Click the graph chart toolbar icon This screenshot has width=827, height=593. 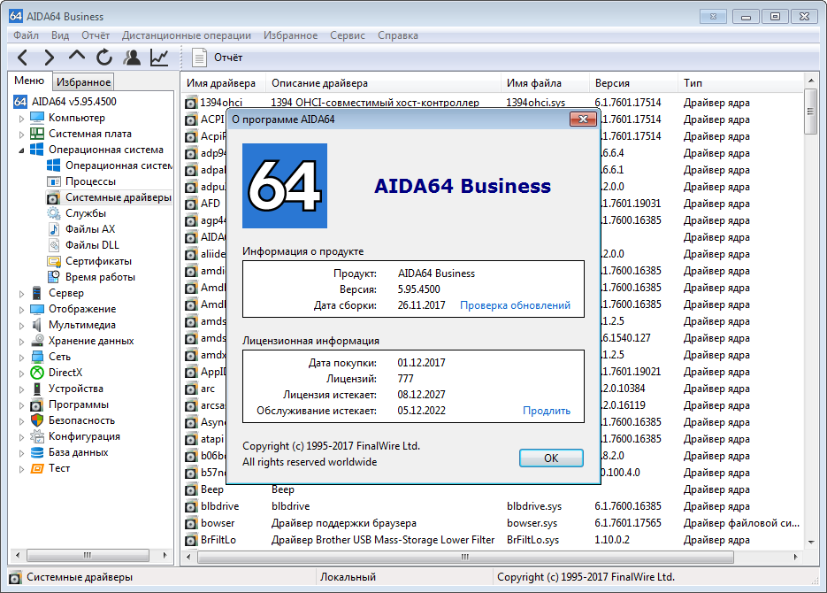(159, 58)
